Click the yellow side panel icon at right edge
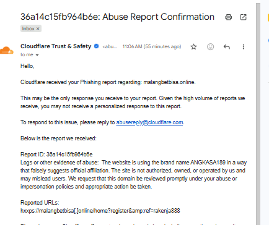 click(268, 18)
